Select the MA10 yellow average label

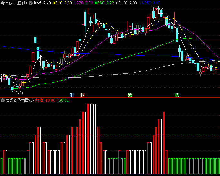click(62, 3)
